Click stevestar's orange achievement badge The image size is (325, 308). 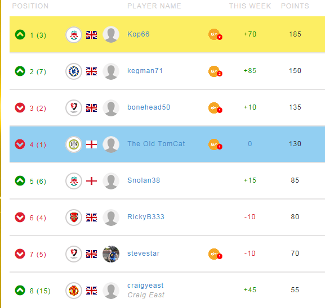(215, 254)
